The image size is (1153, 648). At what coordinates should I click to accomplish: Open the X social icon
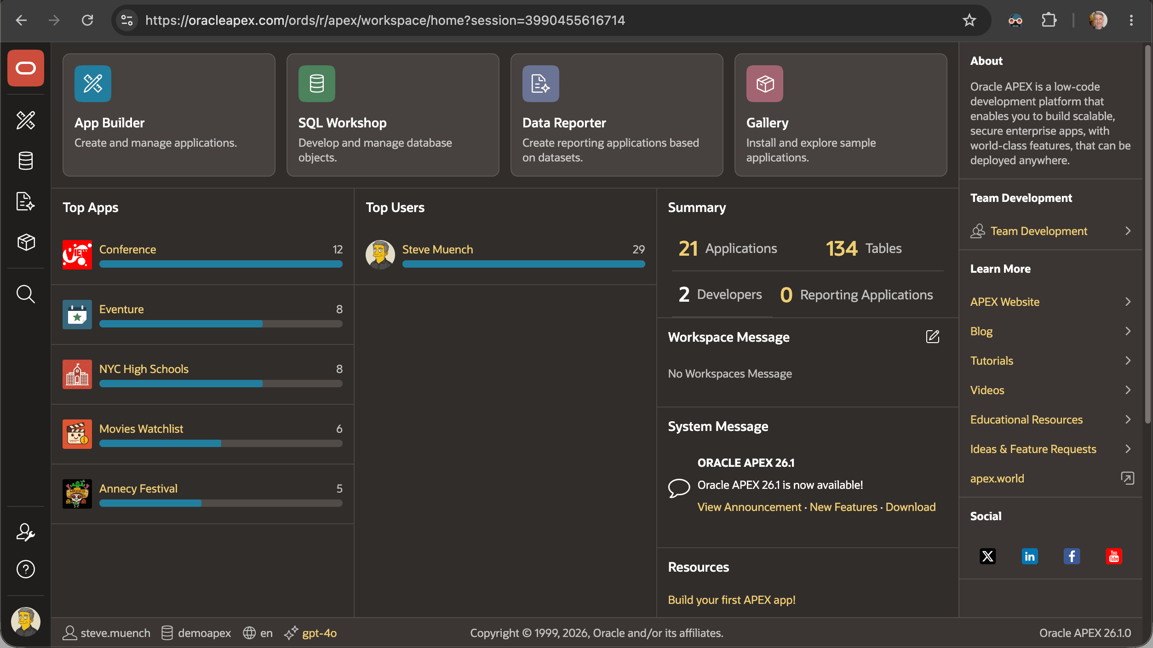pos(987,556)
